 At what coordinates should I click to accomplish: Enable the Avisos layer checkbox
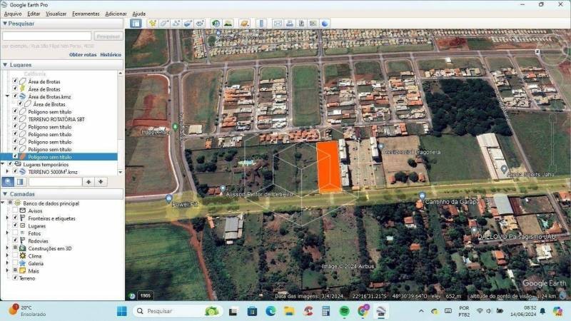click(x=15, y=210)
